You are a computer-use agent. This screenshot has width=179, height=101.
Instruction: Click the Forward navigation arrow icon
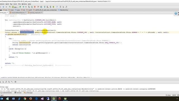pyautogui.click(x=6, y=7)
